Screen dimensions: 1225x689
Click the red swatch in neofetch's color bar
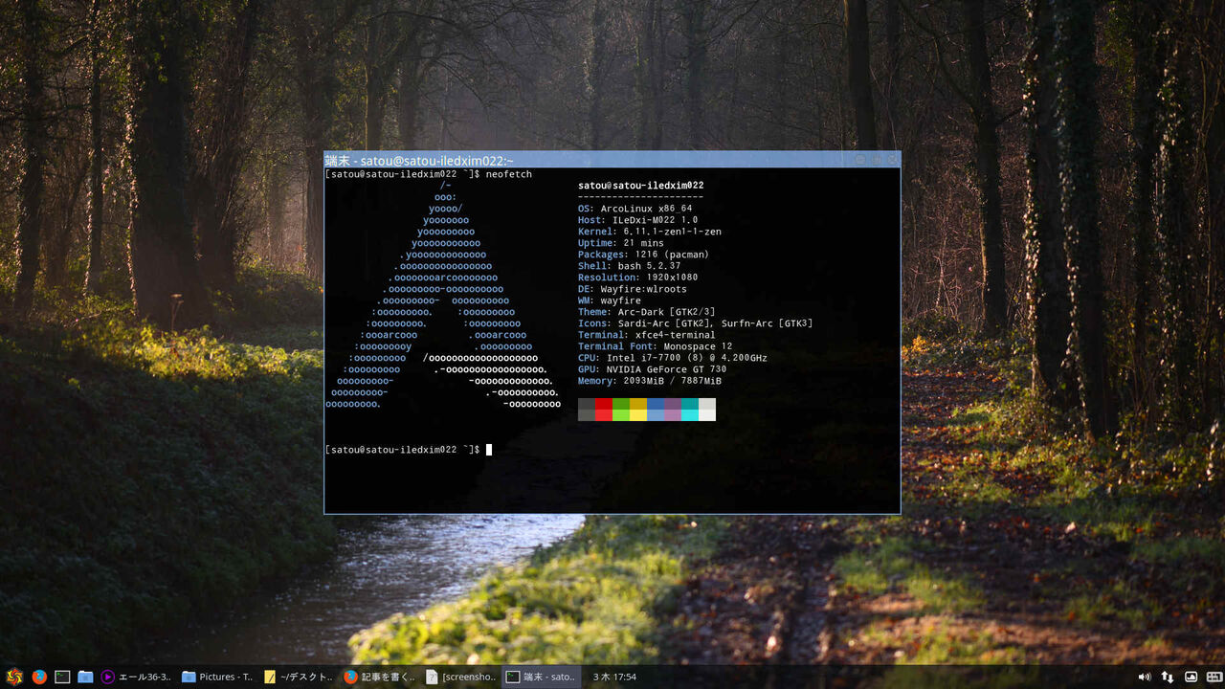click(x=602, y=409)
